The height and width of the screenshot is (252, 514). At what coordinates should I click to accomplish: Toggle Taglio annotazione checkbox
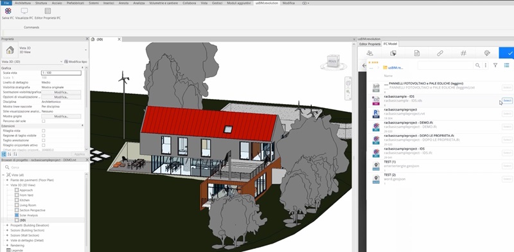tap(44, 140)
